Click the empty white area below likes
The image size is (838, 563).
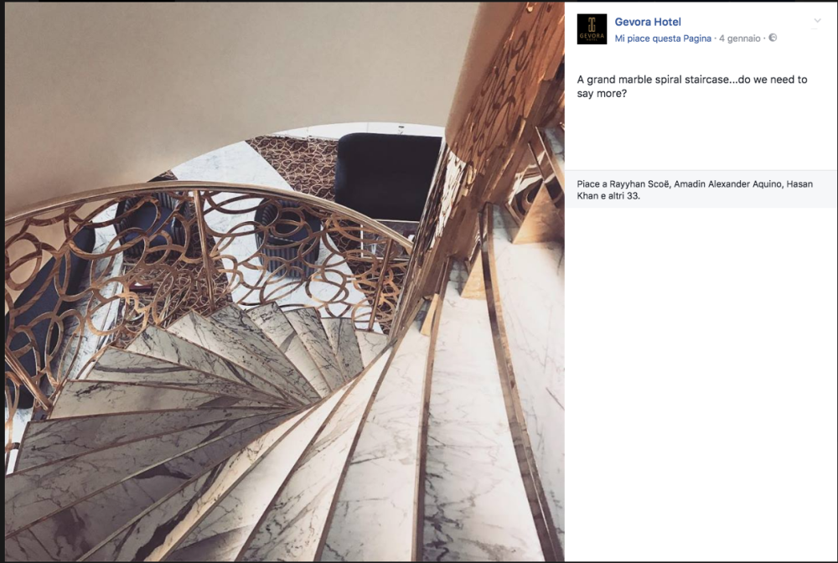701,385
